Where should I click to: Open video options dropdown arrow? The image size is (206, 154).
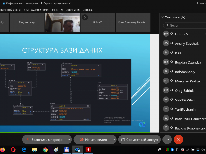pos(114,139)
